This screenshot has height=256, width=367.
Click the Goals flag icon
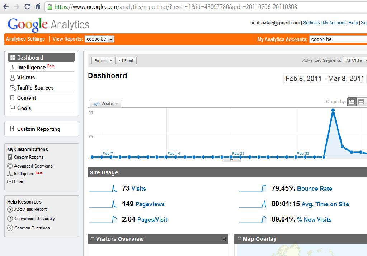13,108
